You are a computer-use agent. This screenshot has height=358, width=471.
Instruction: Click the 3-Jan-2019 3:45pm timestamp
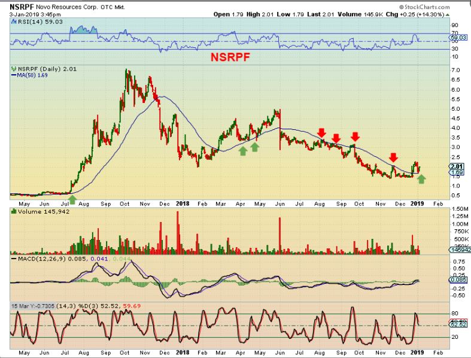click(35, 14)
